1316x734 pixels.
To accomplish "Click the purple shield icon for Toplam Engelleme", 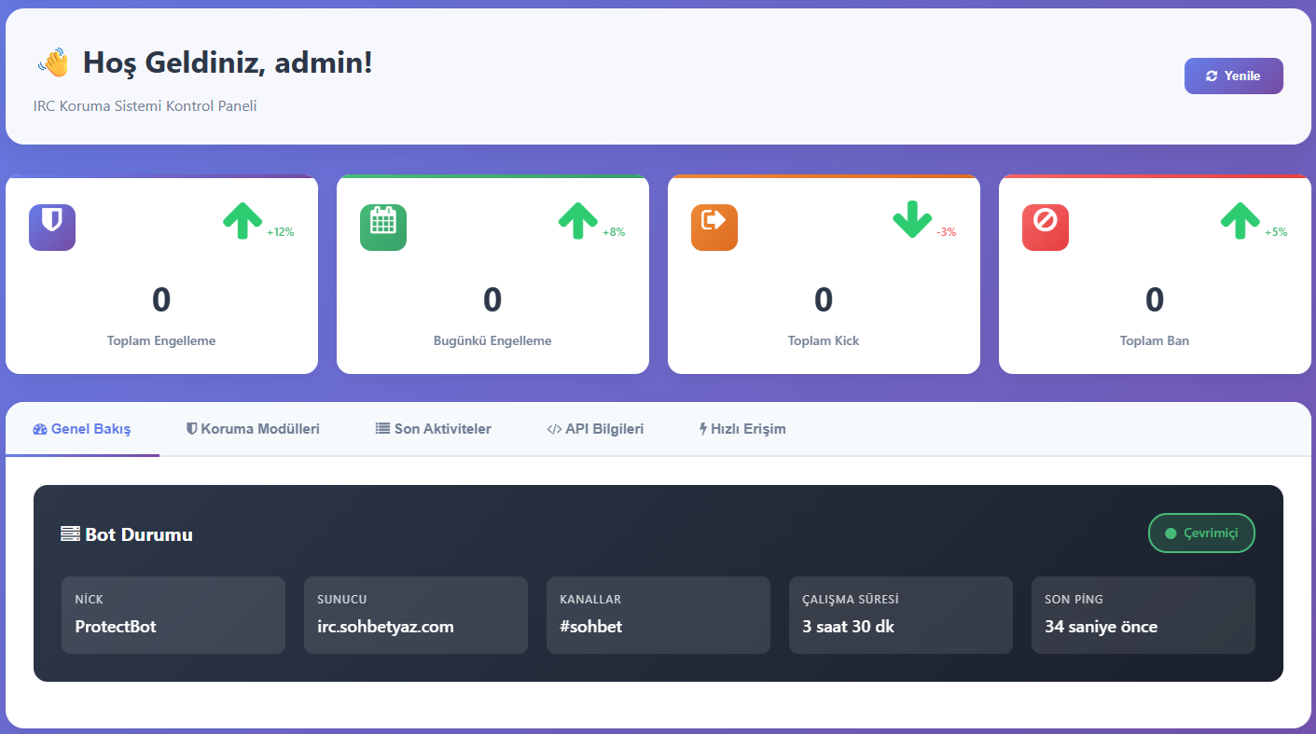I will [x=52, y=228].
